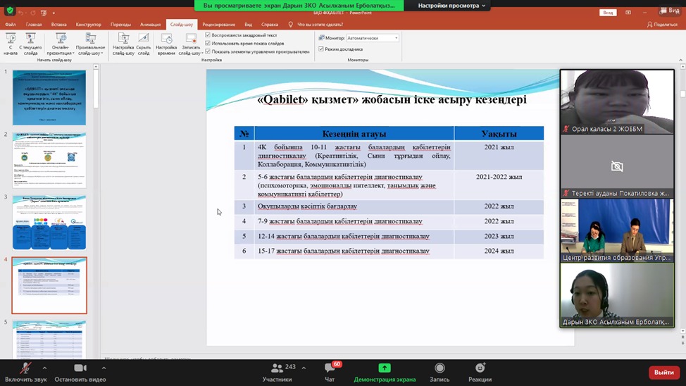The width and height of the screenshot is (686, 386).
Task: Click table header 'Кезеңнің атауы'
Action: coord(354,134)
